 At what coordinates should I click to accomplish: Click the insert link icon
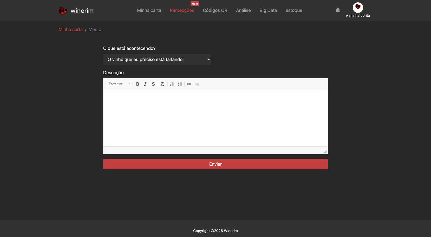point(189,84)
